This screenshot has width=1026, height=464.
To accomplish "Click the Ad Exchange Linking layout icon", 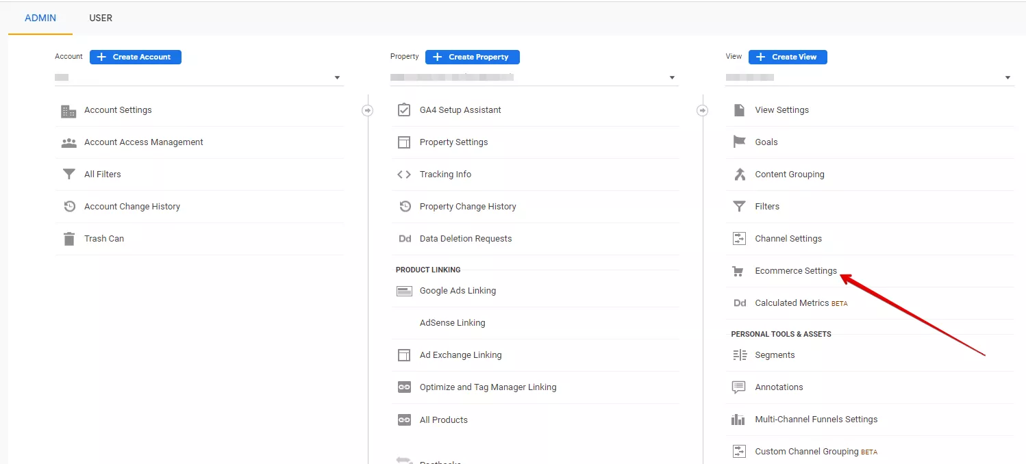I will pyautogui.click(x=404, y=355).
